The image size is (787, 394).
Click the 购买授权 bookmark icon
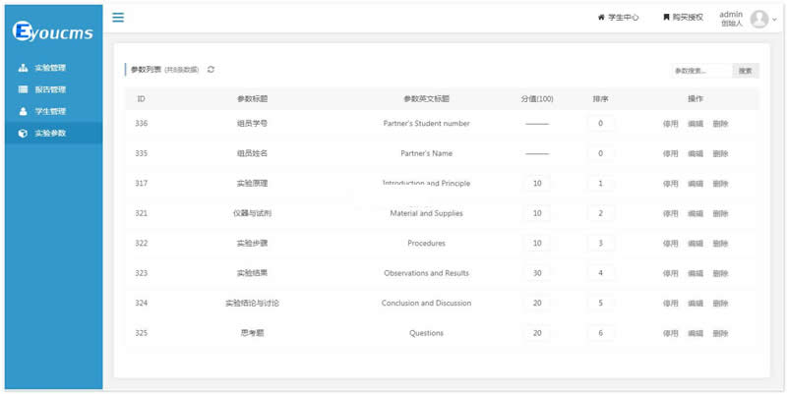pyautogui.click(x=666, y=18)
